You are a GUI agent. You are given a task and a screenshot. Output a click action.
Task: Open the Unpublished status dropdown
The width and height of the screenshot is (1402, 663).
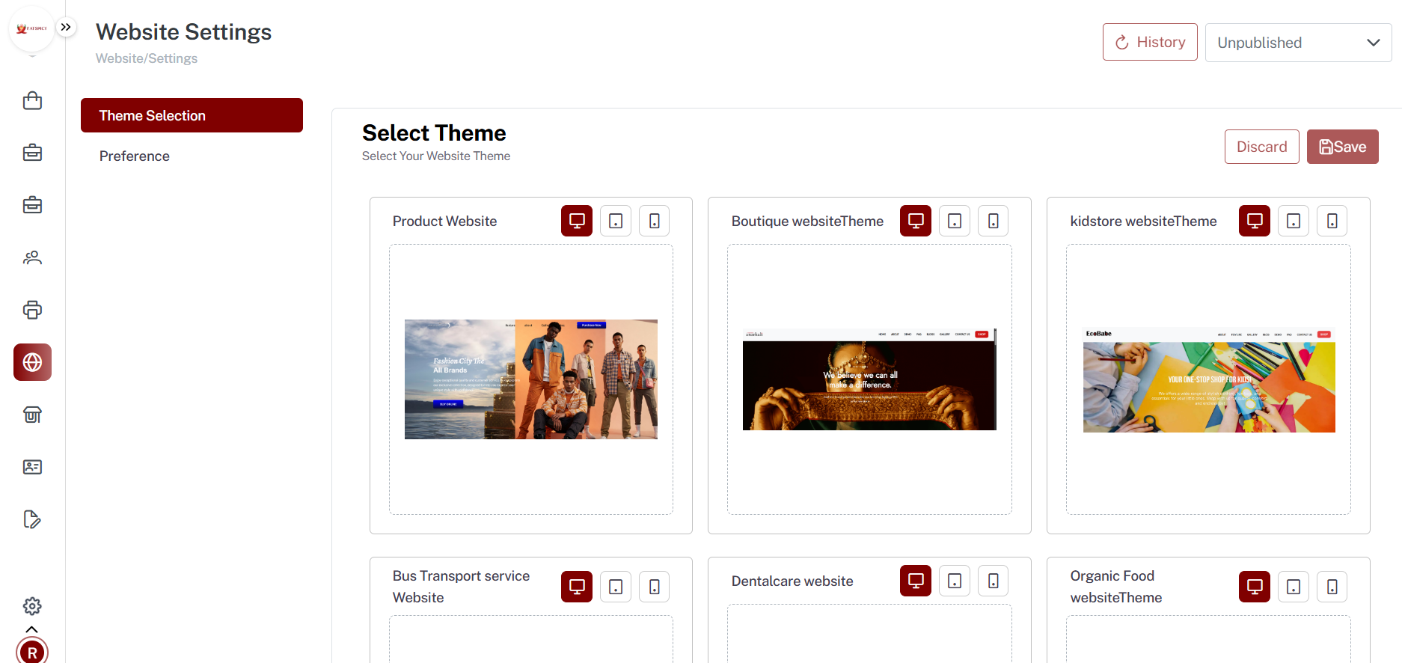1298,43
